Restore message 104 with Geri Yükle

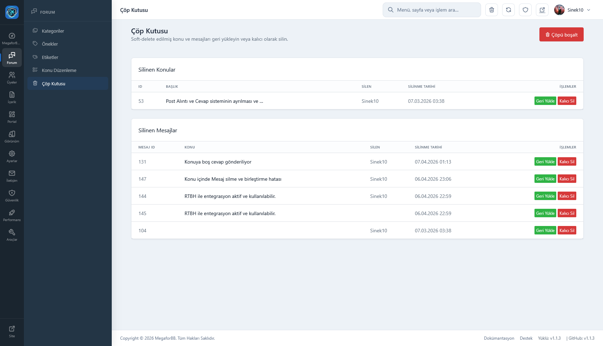(x=545, y=231)
